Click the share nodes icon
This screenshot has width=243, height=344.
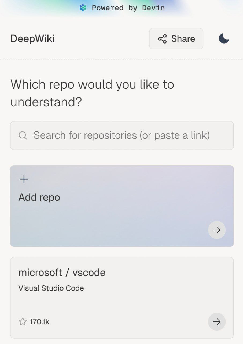162,39
